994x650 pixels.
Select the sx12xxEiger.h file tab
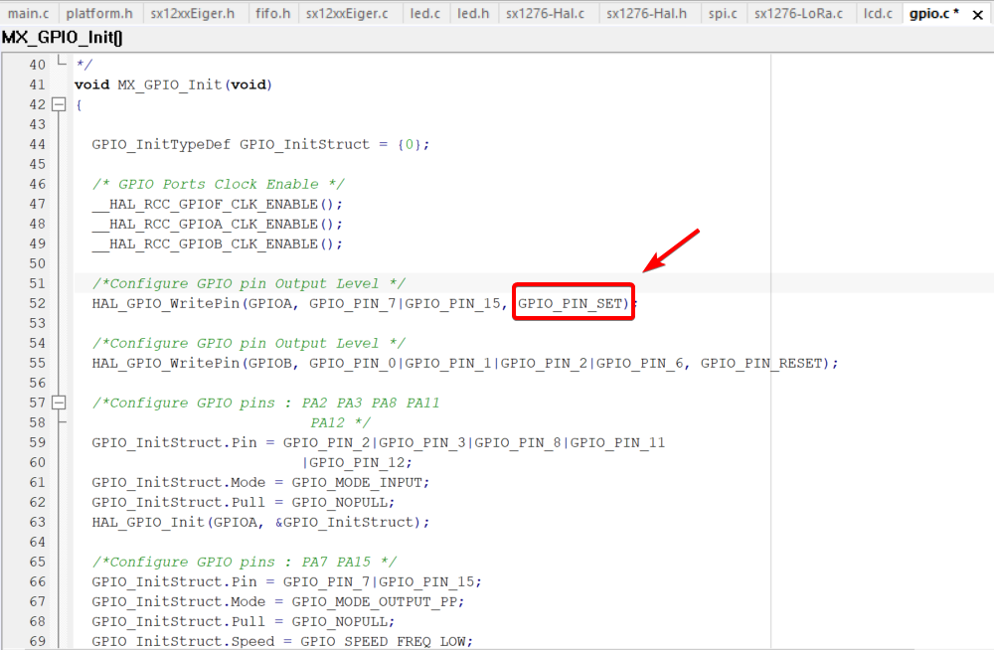point(193,13)
